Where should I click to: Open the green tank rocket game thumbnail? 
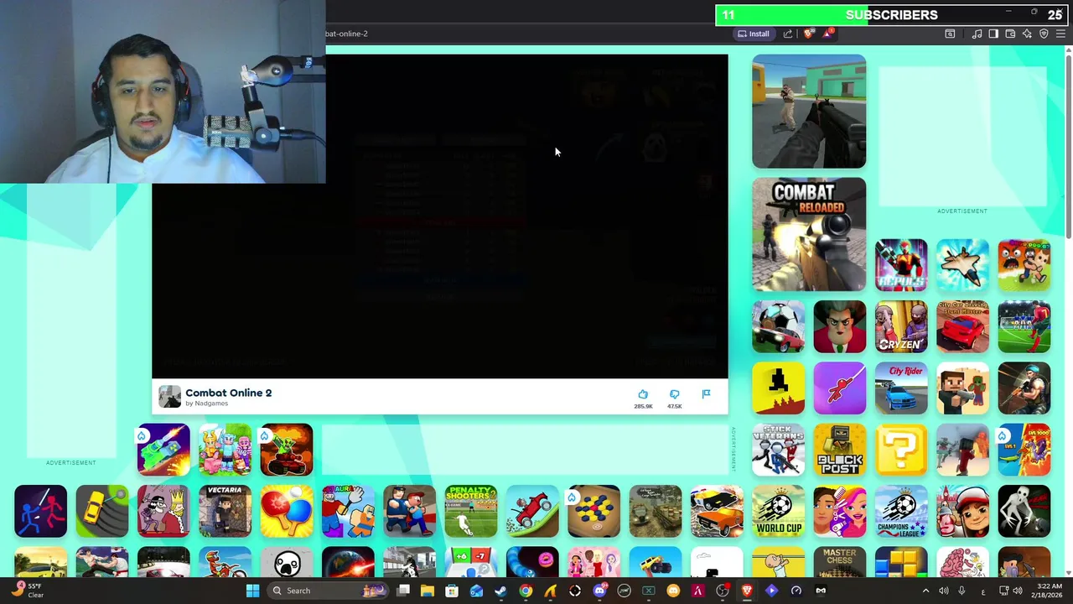click(x=163, y=449)
